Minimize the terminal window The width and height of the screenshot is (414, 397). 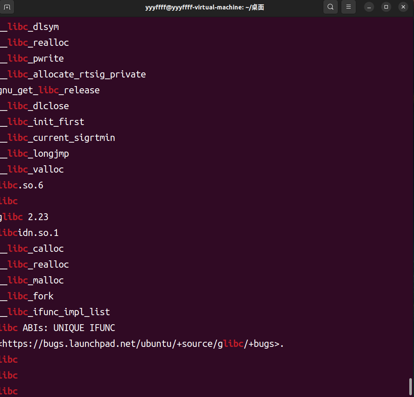click(x=369, y=7)
